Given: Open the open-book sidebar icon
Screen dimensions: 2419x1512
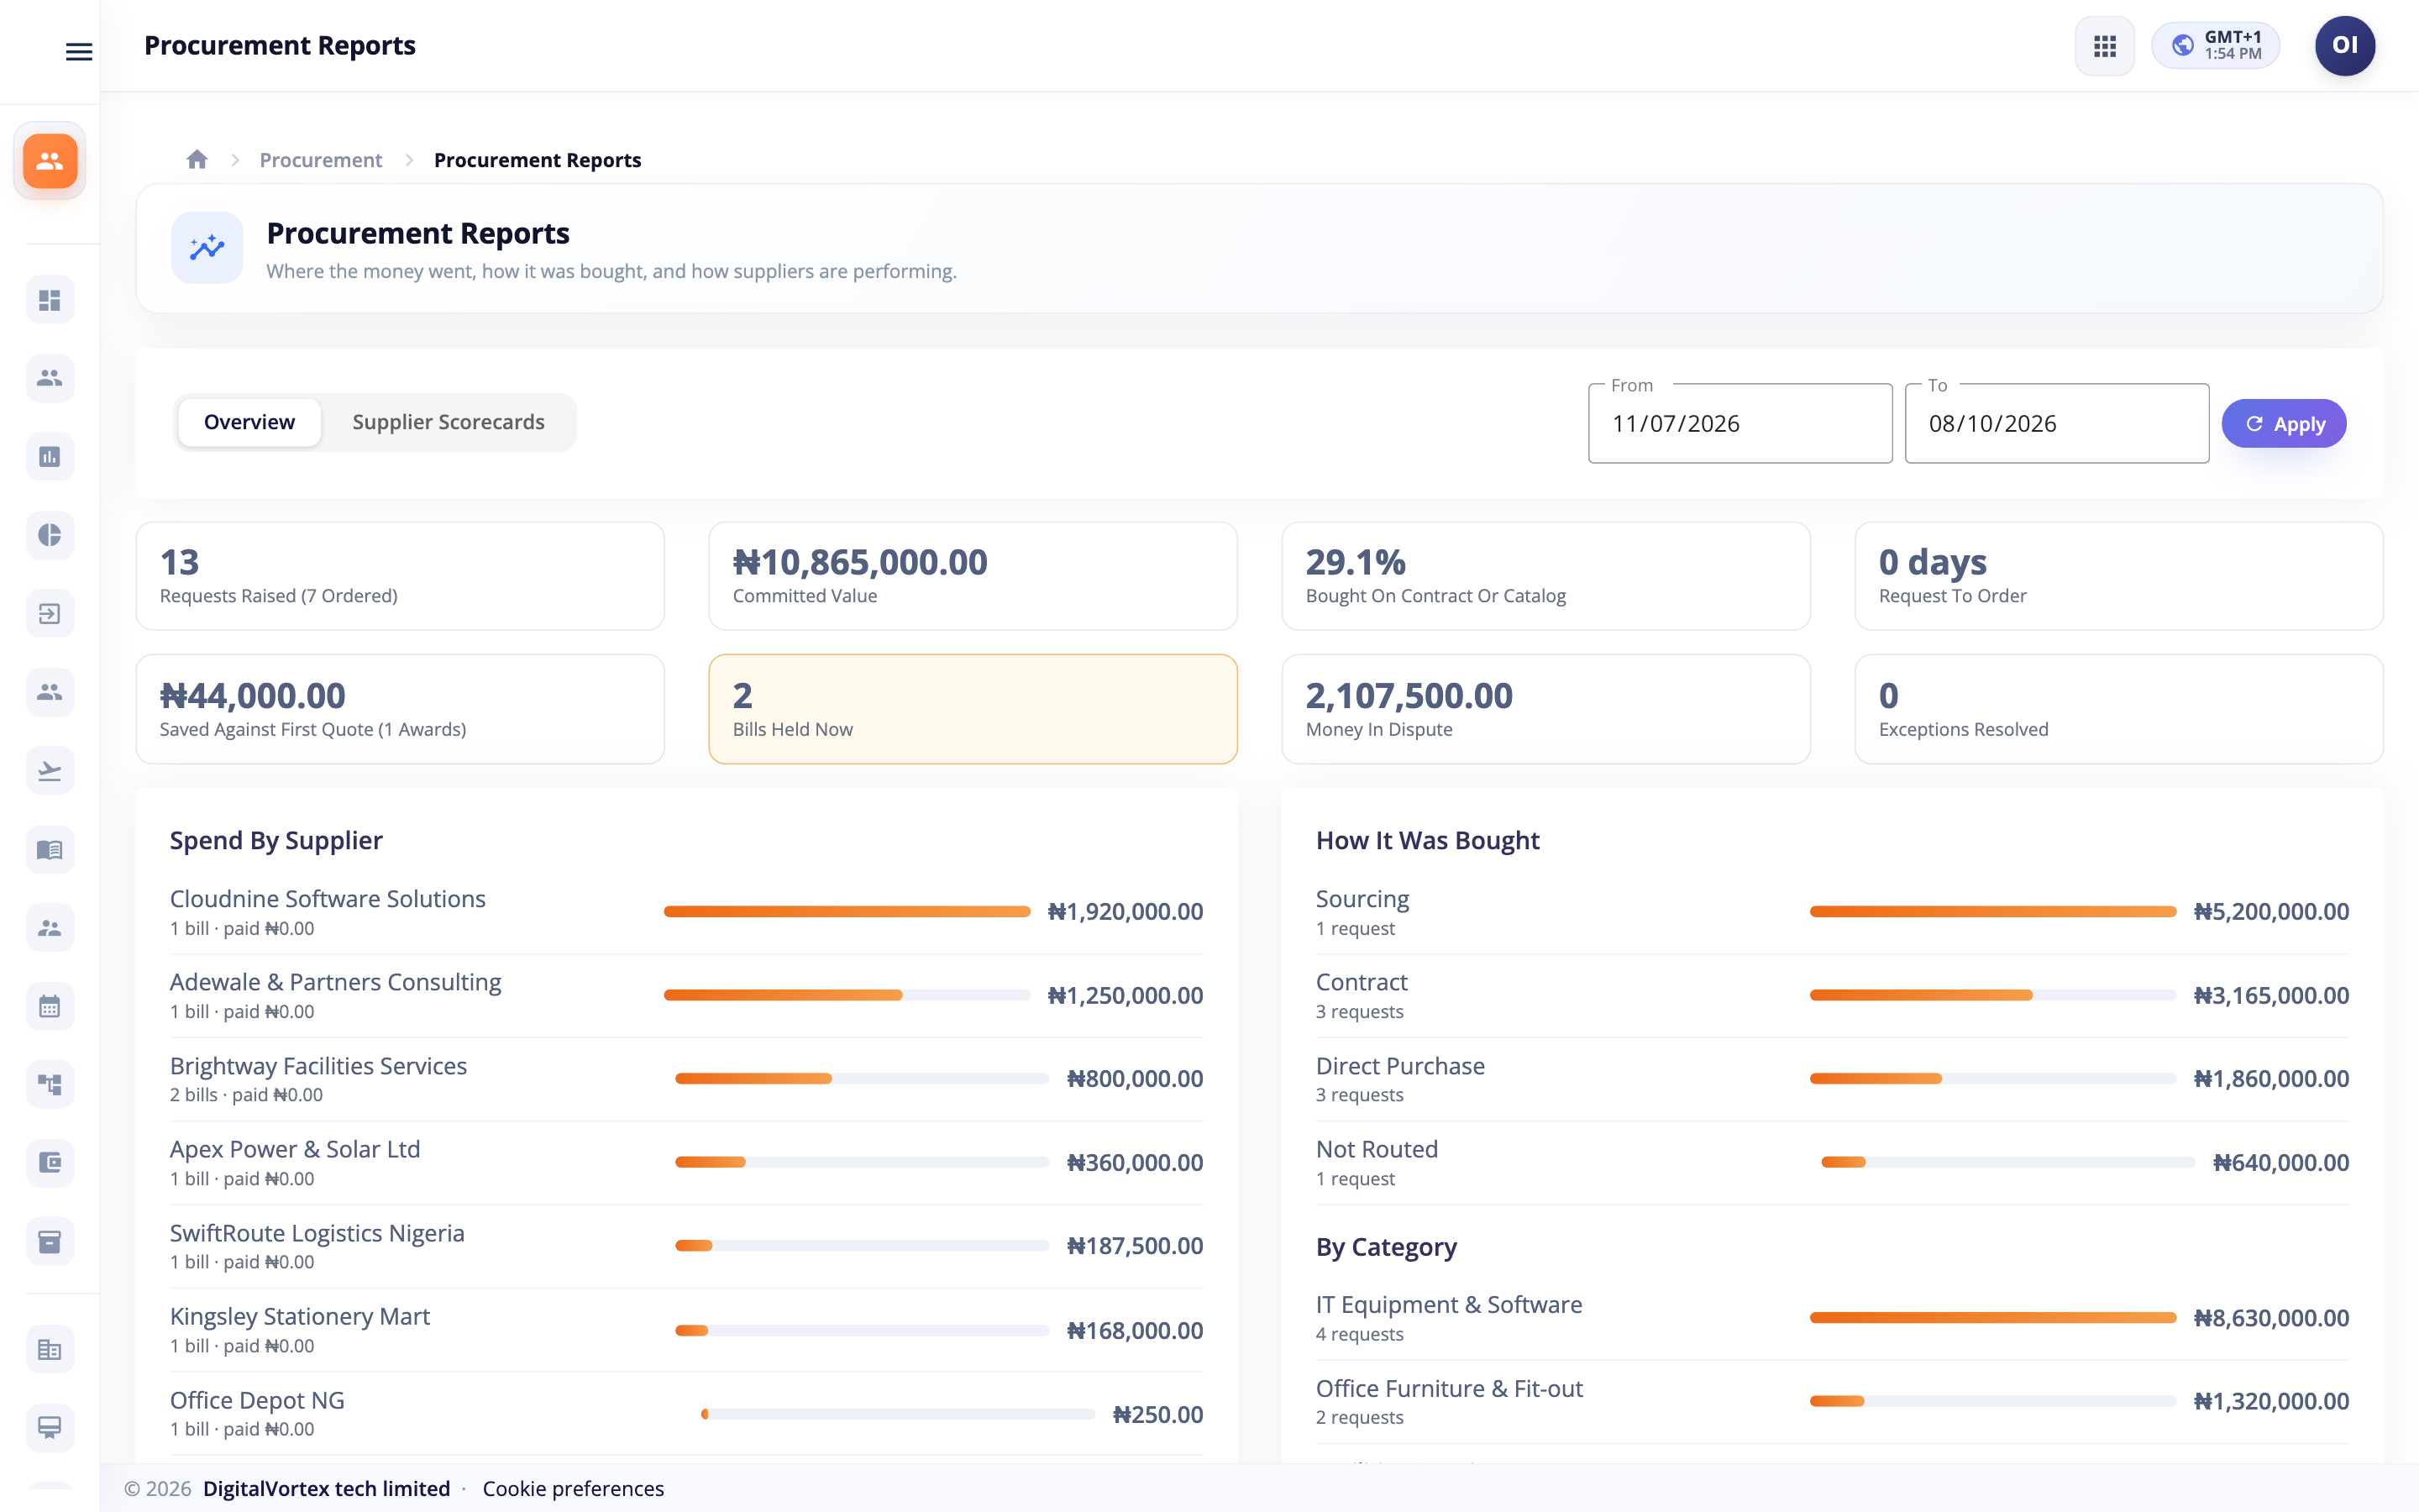Looking at the screenshot, I should point(50,850).
